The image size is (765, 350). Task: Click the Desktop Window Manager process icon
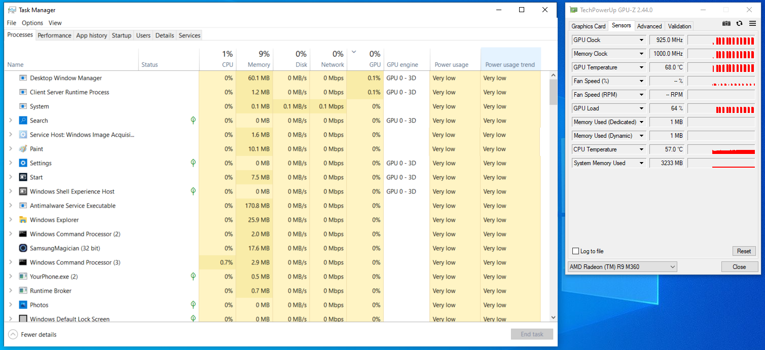coord(23,78)
